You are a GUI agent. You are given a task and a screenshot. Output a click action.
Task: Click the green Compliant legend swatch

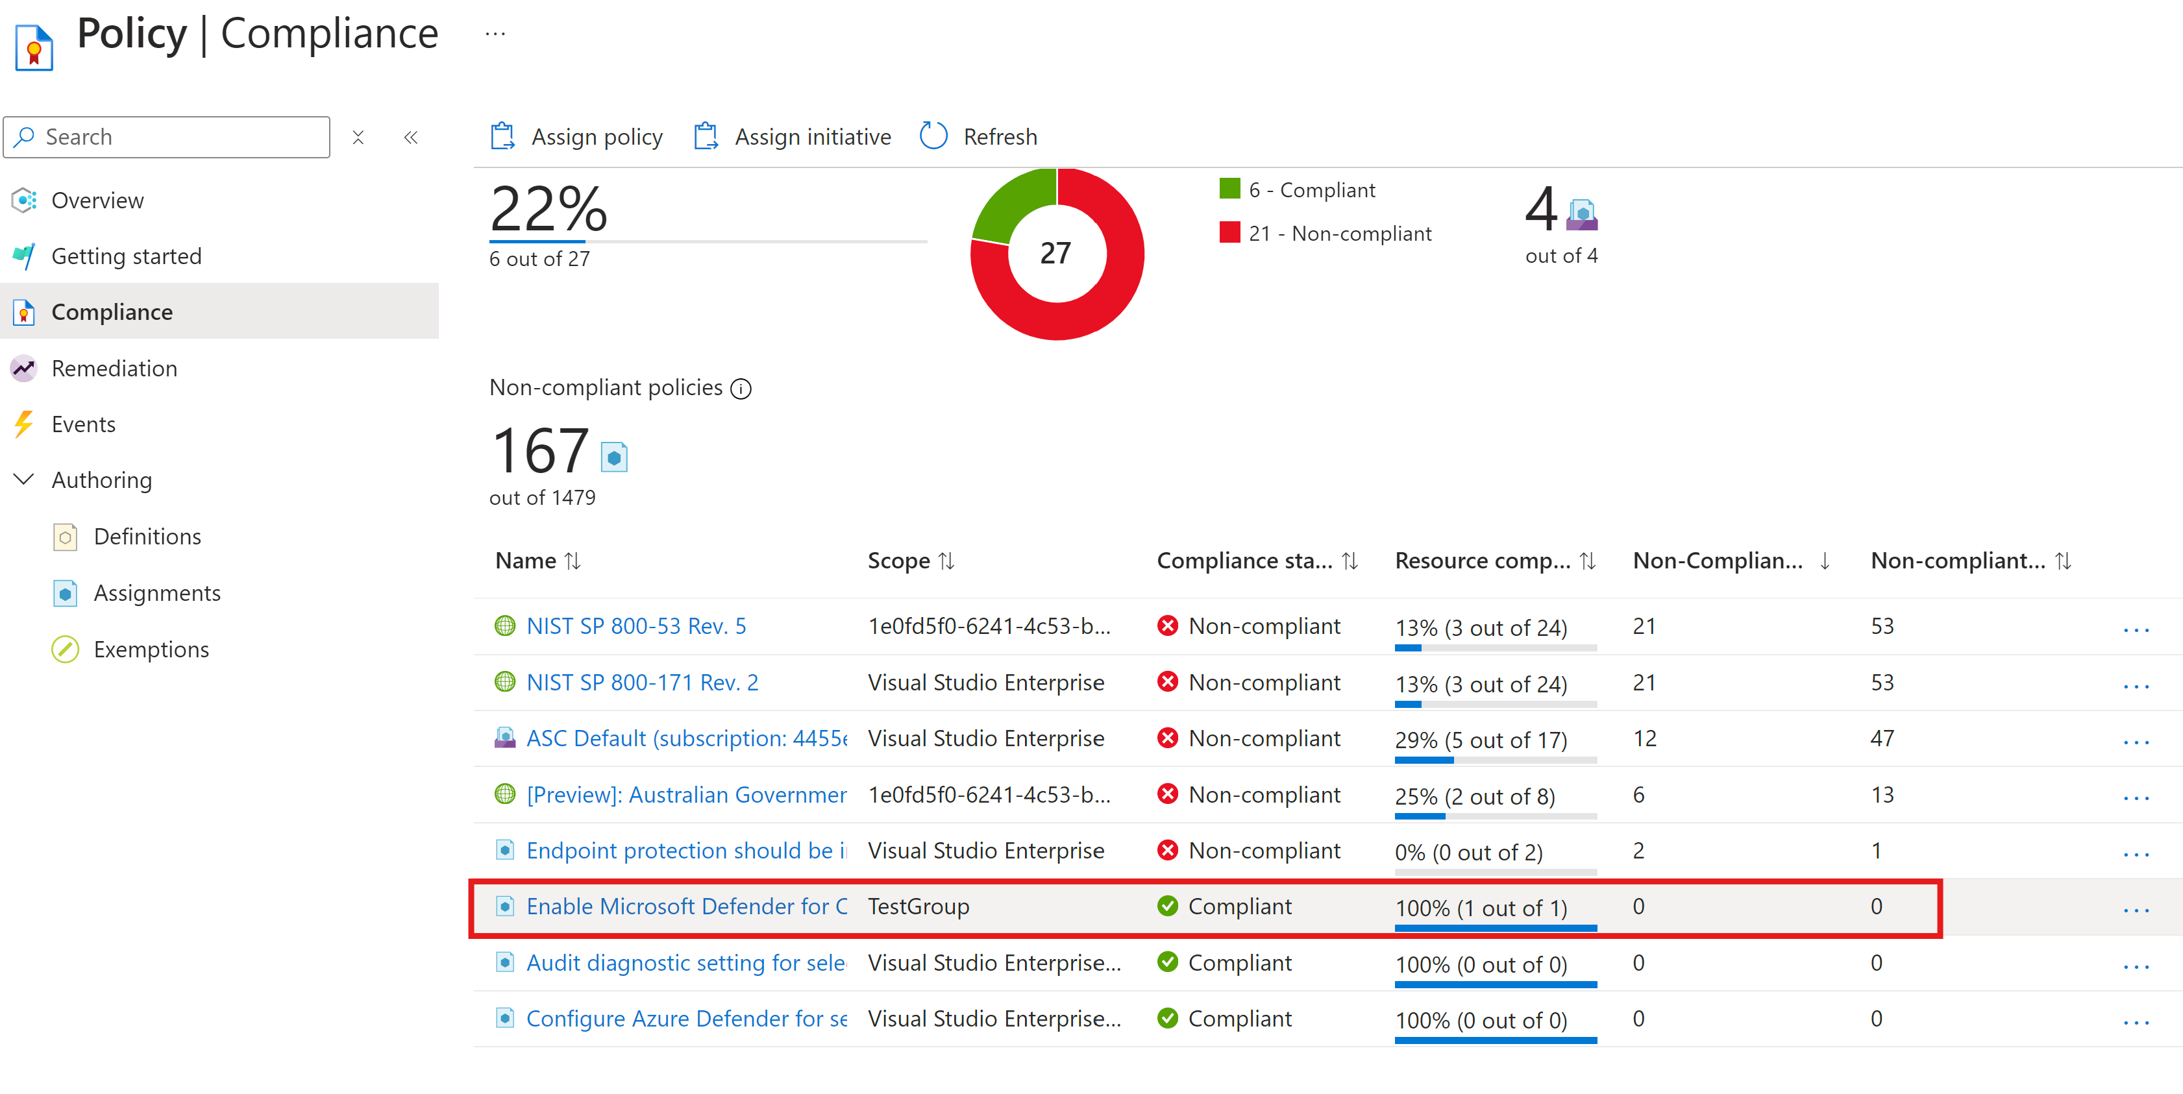click(x=1229, y=189)
